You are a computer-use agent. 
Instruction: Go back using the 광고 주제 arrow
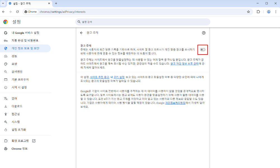pos(81,33)
